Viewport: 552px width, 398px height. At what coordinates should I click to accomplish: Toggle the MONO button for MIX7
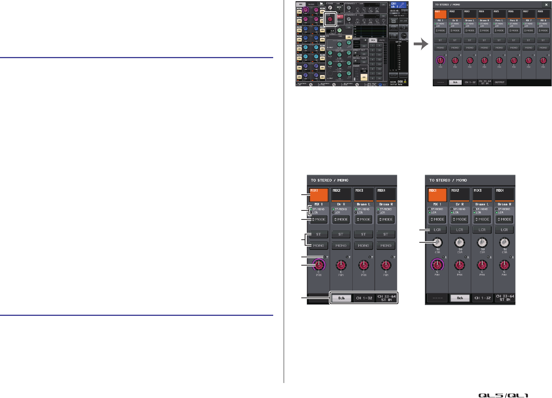[x=529, y=48]
